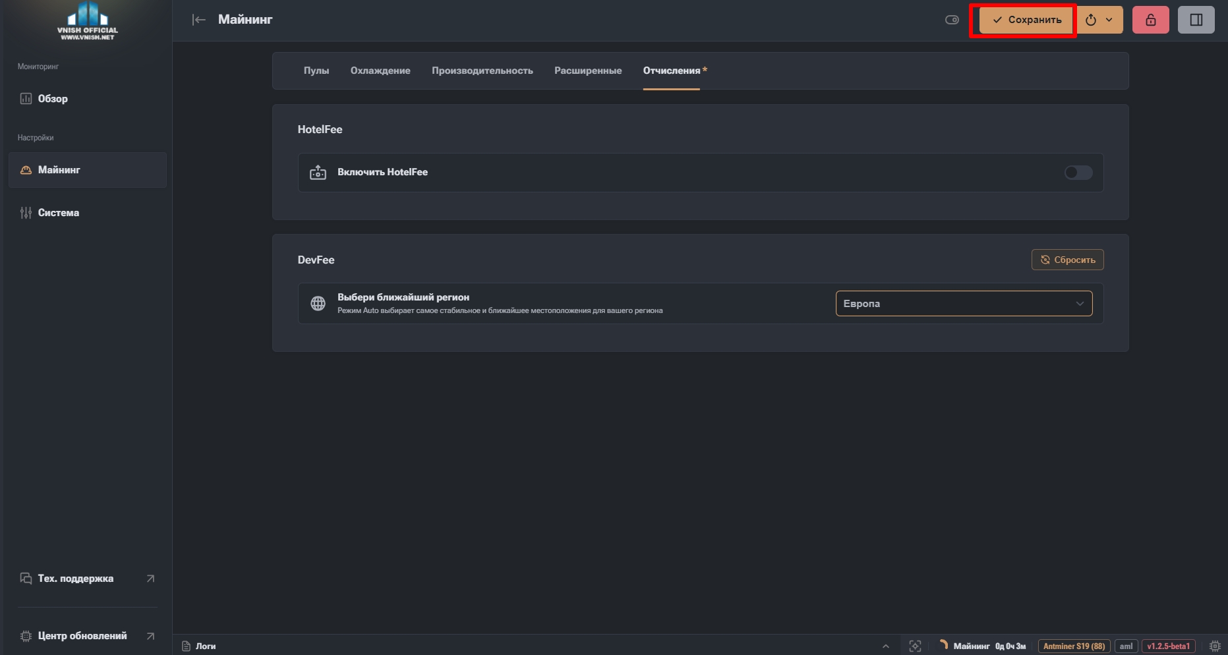Click the globe icon beside region setting
Image resolution: width=1228 pixels, height=655 pixels.
point(318,304)
